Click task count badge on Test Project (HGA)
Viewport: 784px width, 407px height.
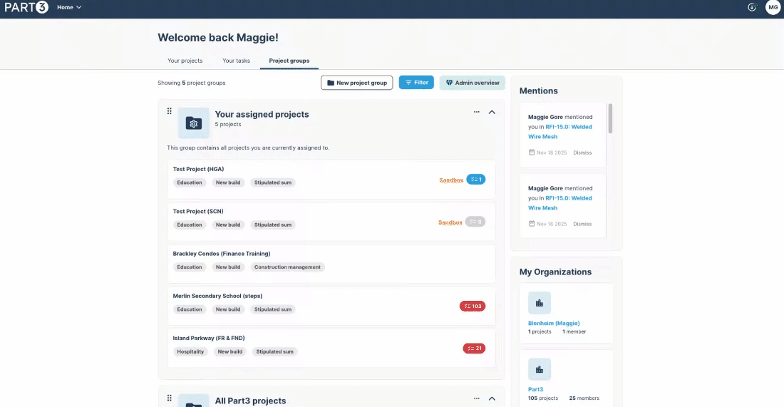[x=476, y=180]
